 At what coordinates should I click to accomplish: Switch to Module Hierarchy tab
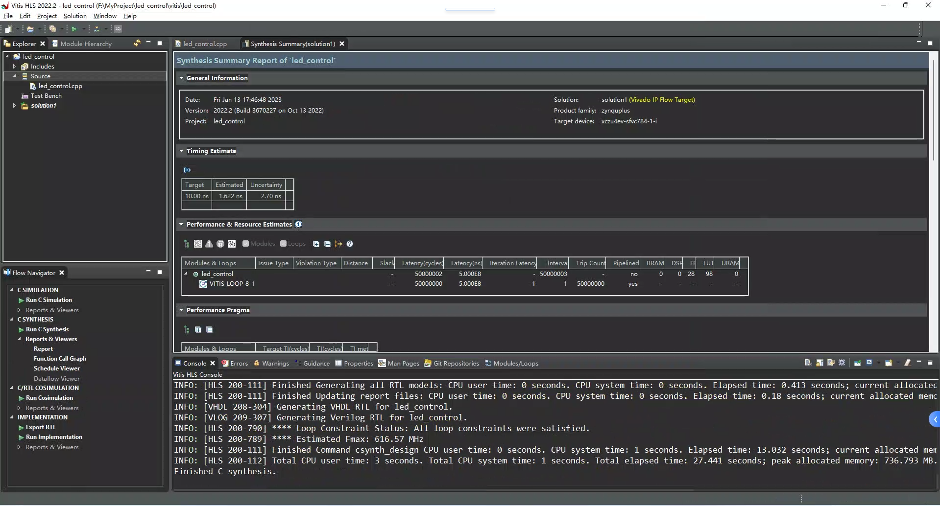pyautogui.click(x=82, y=44)
